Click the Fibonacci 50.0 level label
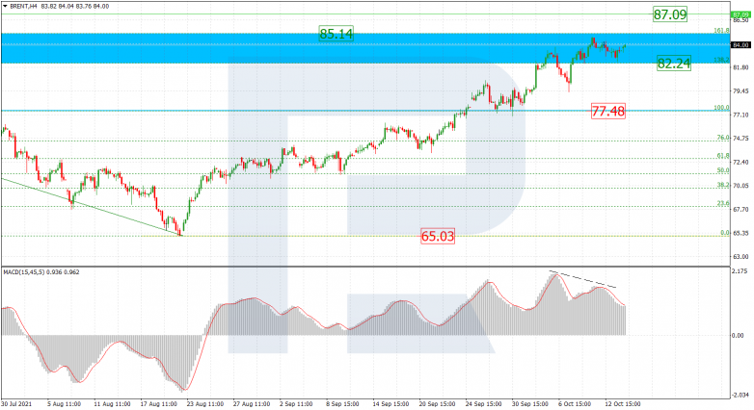Viewport: 754px width, 410px height. click(x=723, y=170)
